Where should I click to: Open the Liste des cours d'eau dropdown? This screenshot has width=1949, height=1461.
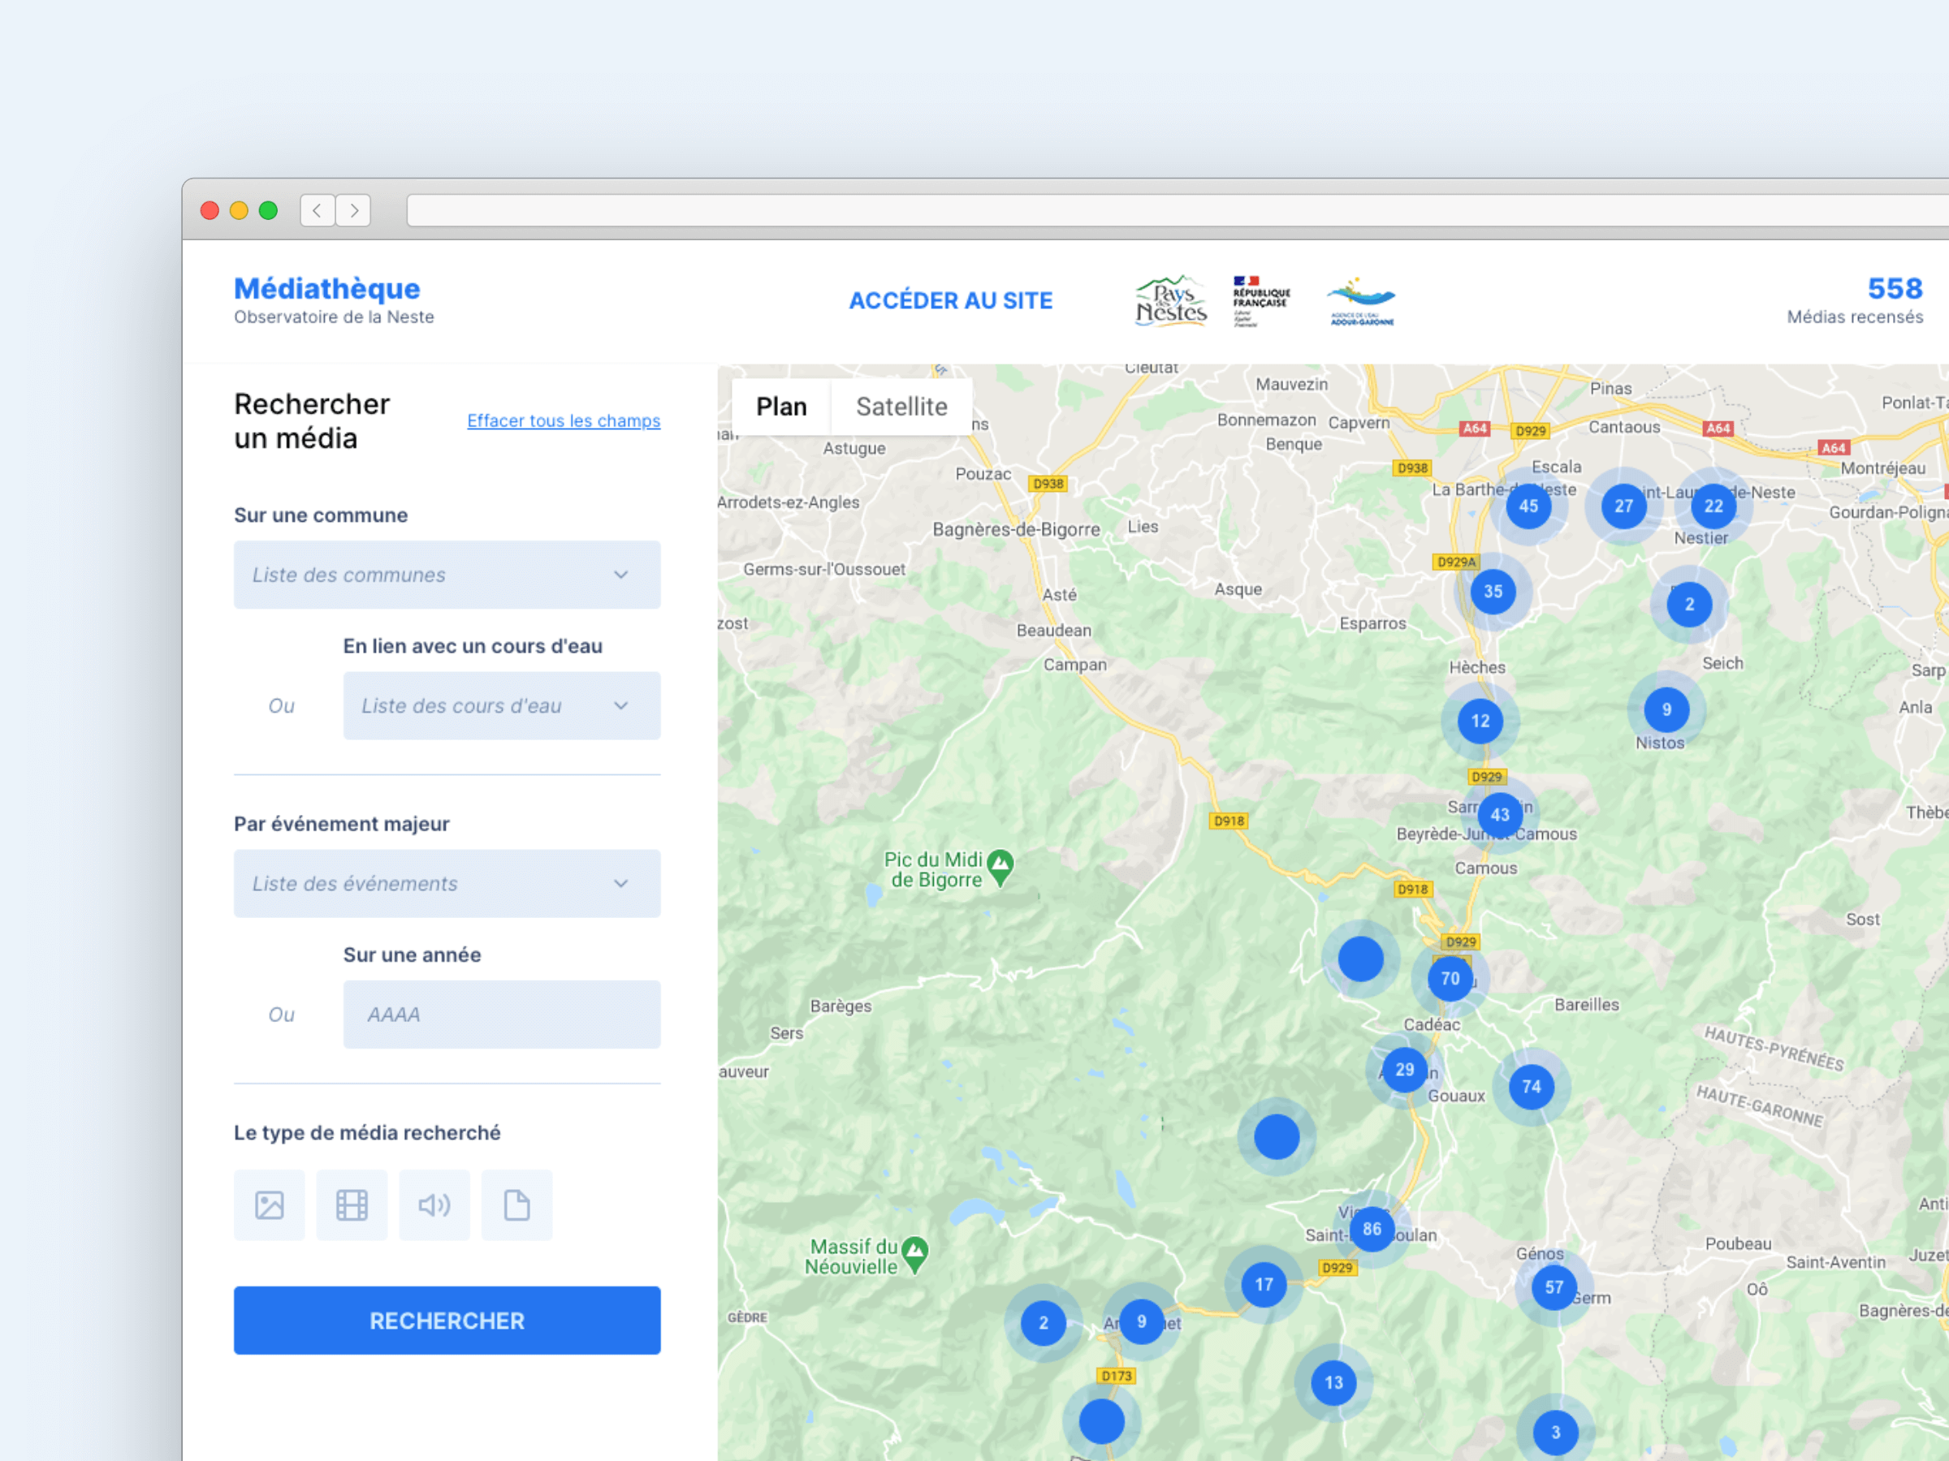[501, 705]
